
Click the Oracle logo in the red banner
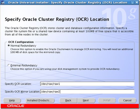coord(16,106)
